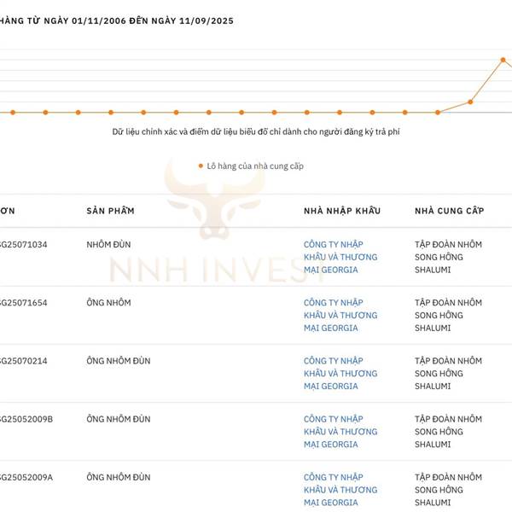512x512 pixels.
Task: Select bill number G25052009B
Action: (x=26, y=419)
